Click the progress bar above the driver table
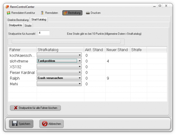The image size is (176, 135). click(x=66, y=42)
